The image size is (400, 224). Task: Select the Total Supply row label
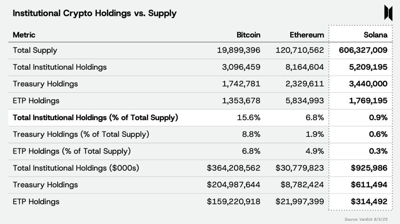click(x=35, y=50)
